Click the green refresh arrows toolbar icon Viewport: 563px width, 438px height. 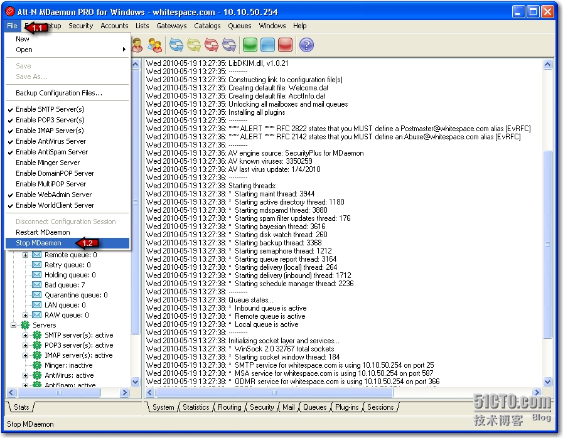(193, 45)
